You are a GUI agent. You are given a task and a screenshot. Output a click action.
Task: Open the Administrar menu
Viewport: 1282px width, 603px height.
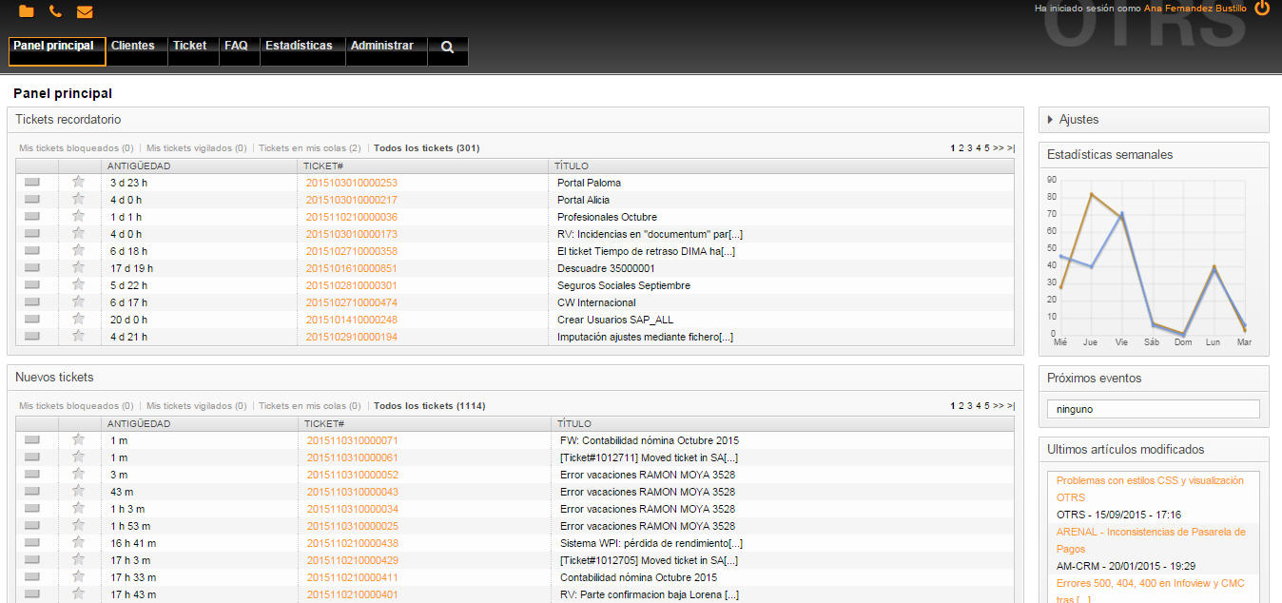[381, 46]
